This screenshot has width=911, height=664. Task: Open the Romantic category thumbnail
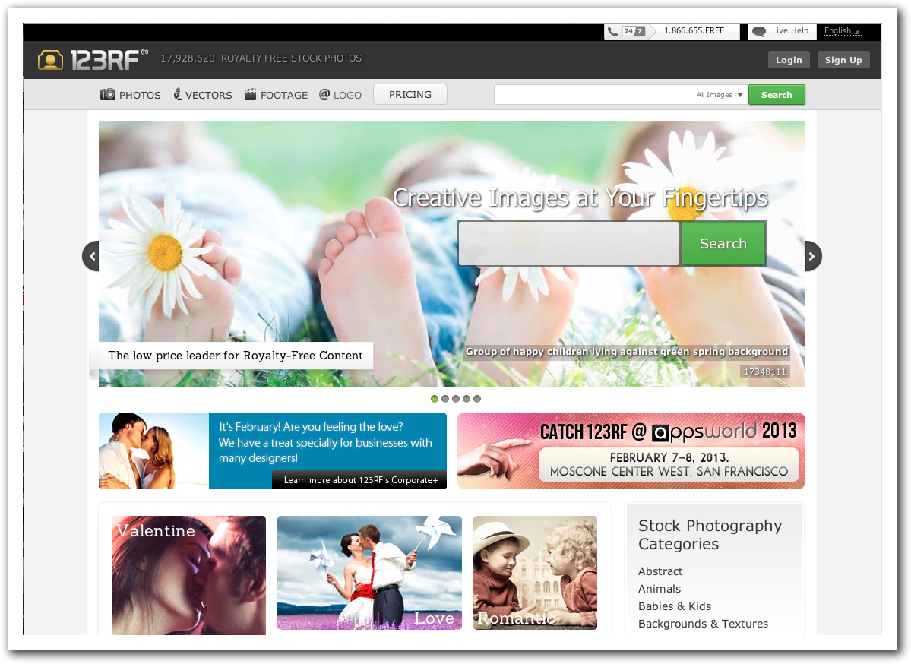(x=535, y=573)
